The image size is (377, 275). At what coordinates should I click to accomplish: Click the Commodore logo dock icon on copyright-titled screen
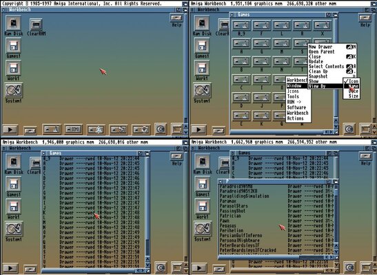click(161, 129)
